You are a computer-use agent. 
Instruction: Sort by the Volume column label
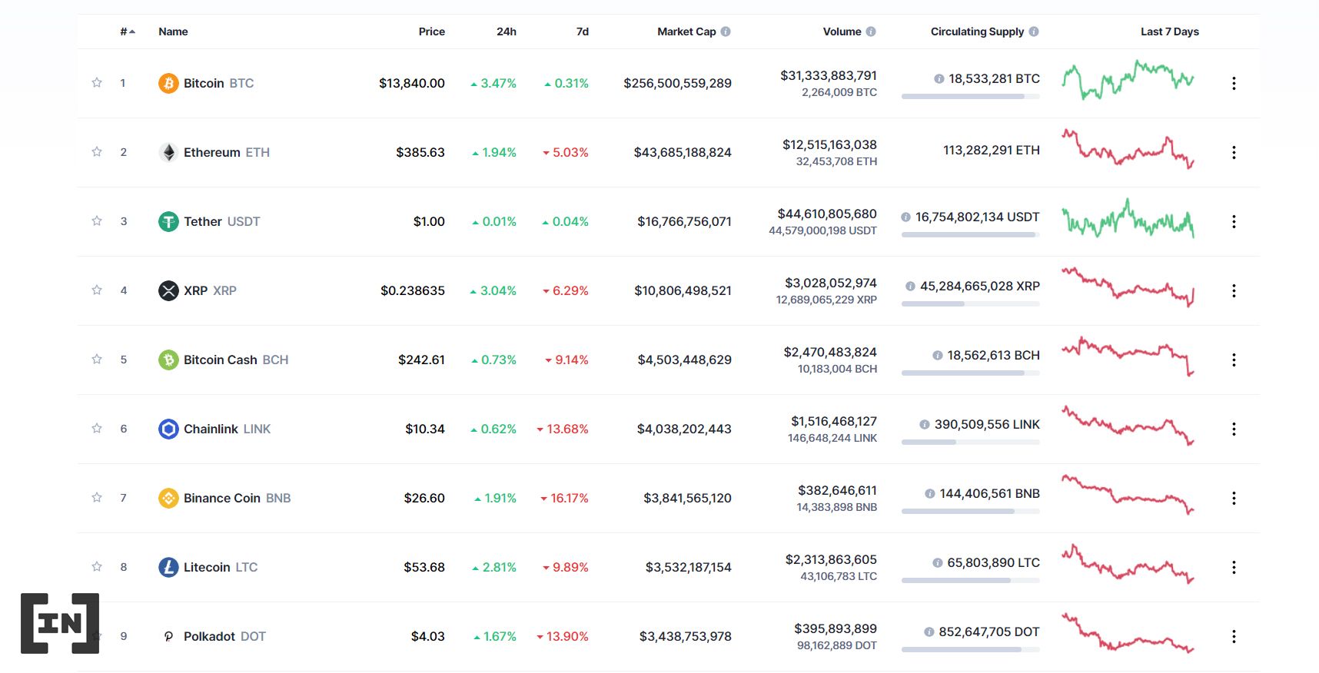[x=842, y=31]
